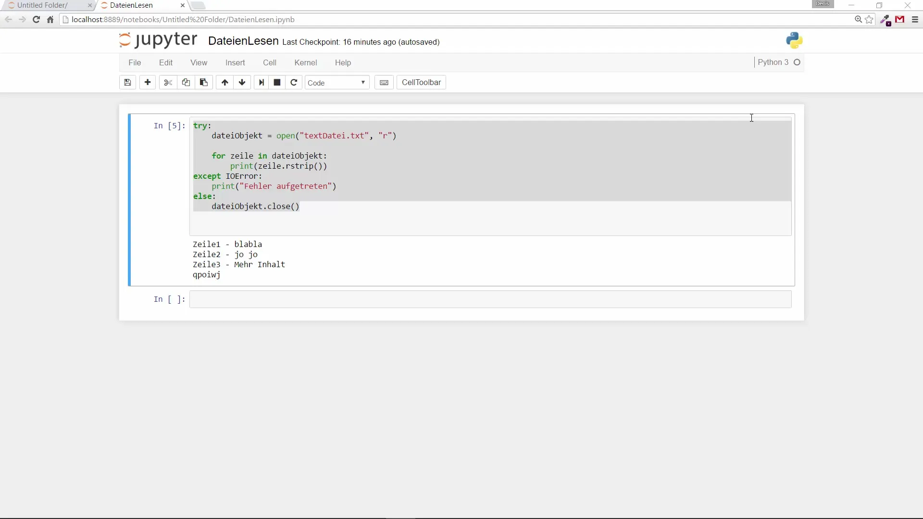Move the selected cell down with the arrow icon
923x519 pixels.
coord(242,83)
